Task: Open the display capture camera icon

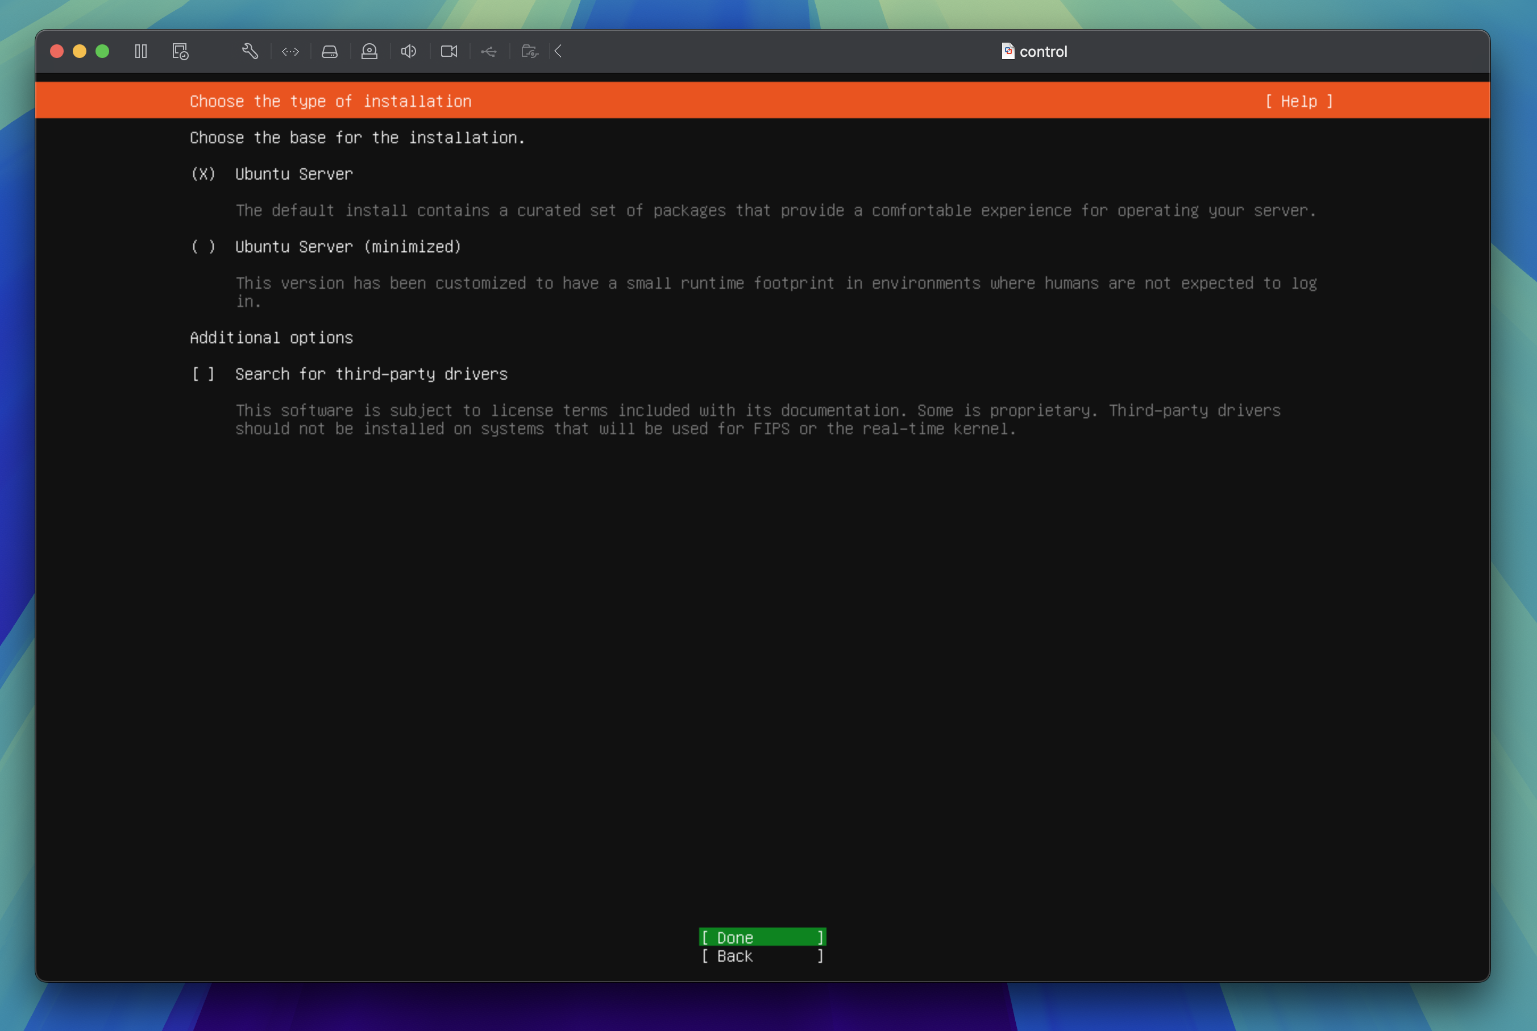Action: click(x=448, y=51)
